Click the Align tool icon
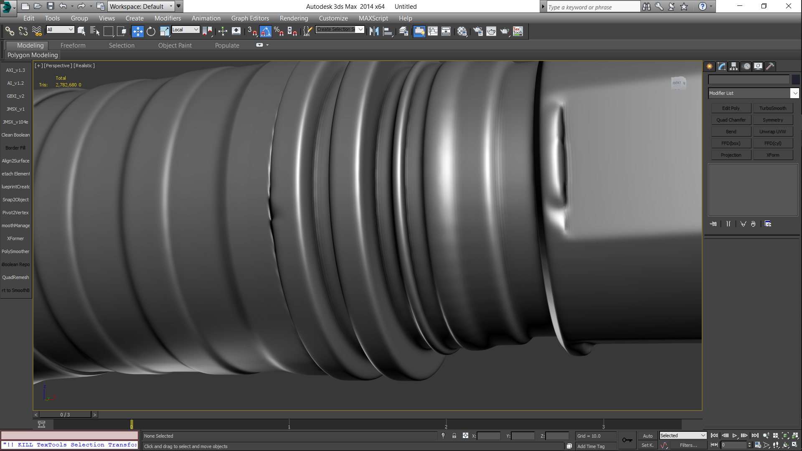 (388, 31)
